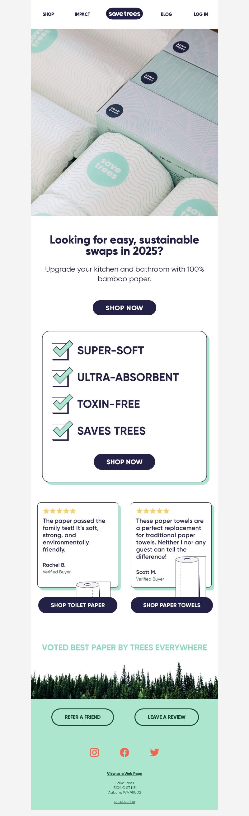Viewport: 249px width, 816px height.
Task: Open the Twitter bird icon
Action: click(154, 752)
